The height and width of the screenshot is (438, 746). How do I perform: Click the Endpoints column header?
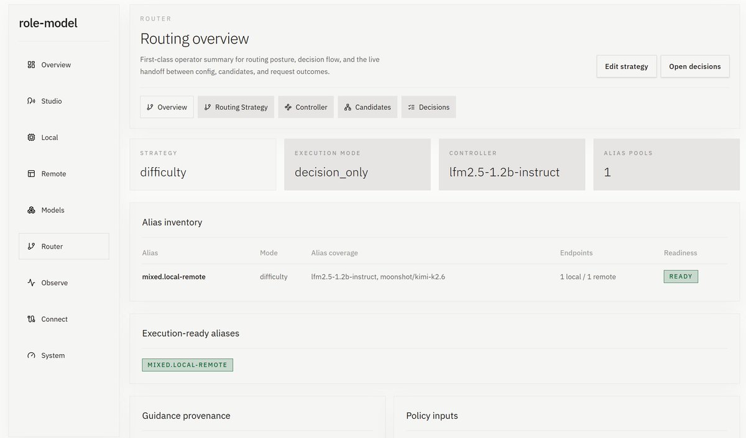576,253
